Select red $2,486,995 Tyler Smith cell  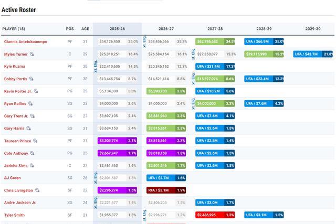pyautogui.click(x=215, y=215)
